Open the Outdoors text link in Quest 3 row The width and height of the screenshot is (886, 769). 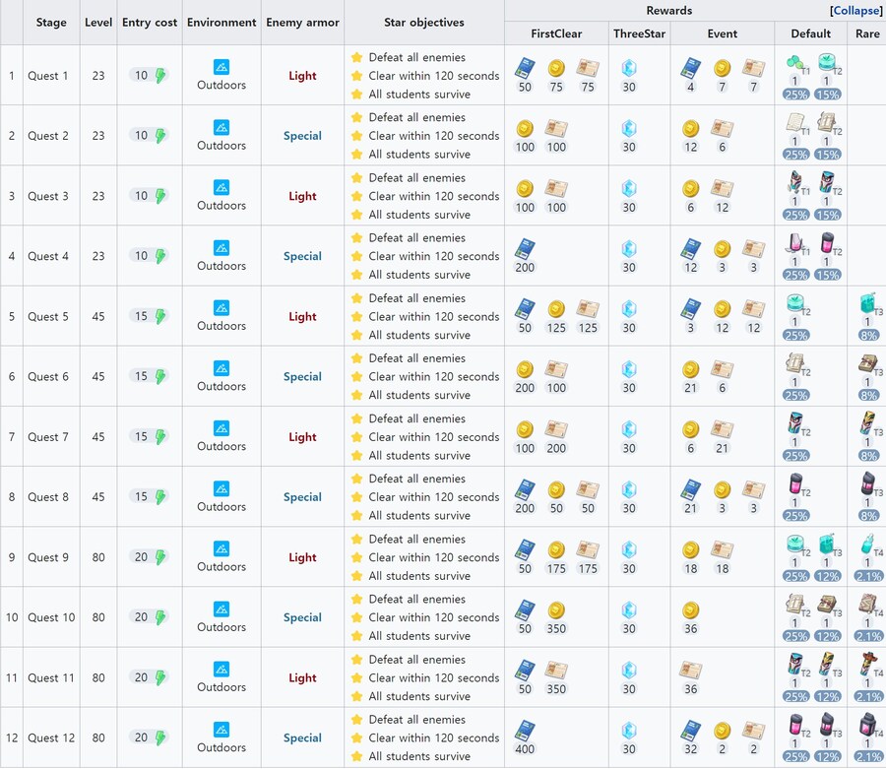point(221,206)
